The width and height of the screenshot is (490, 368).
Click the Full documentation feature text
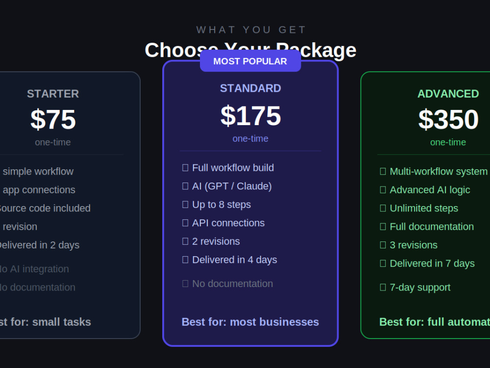pyautogui.click(x=432, y=227)
